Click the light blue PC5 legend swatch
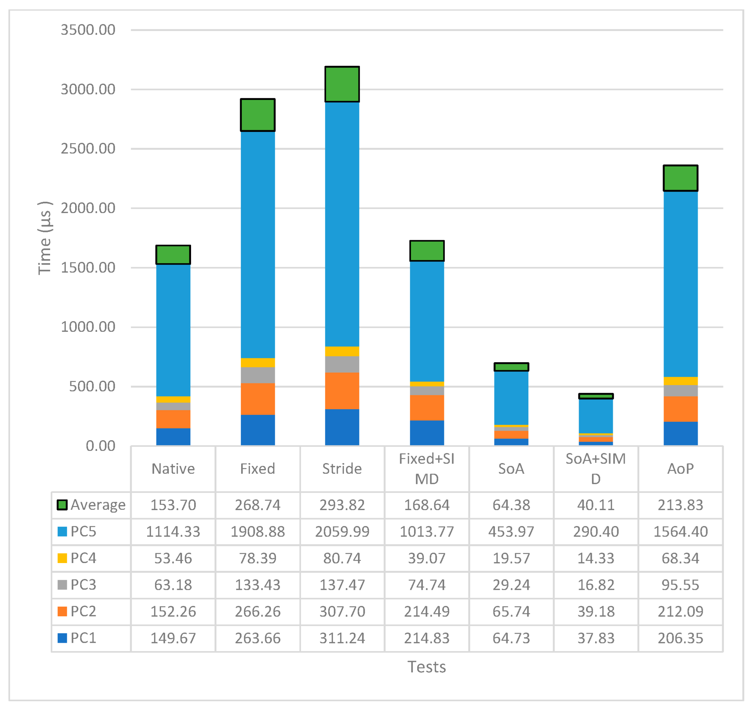The width and height of the screenshot is (752, 710). pos(62,531)
